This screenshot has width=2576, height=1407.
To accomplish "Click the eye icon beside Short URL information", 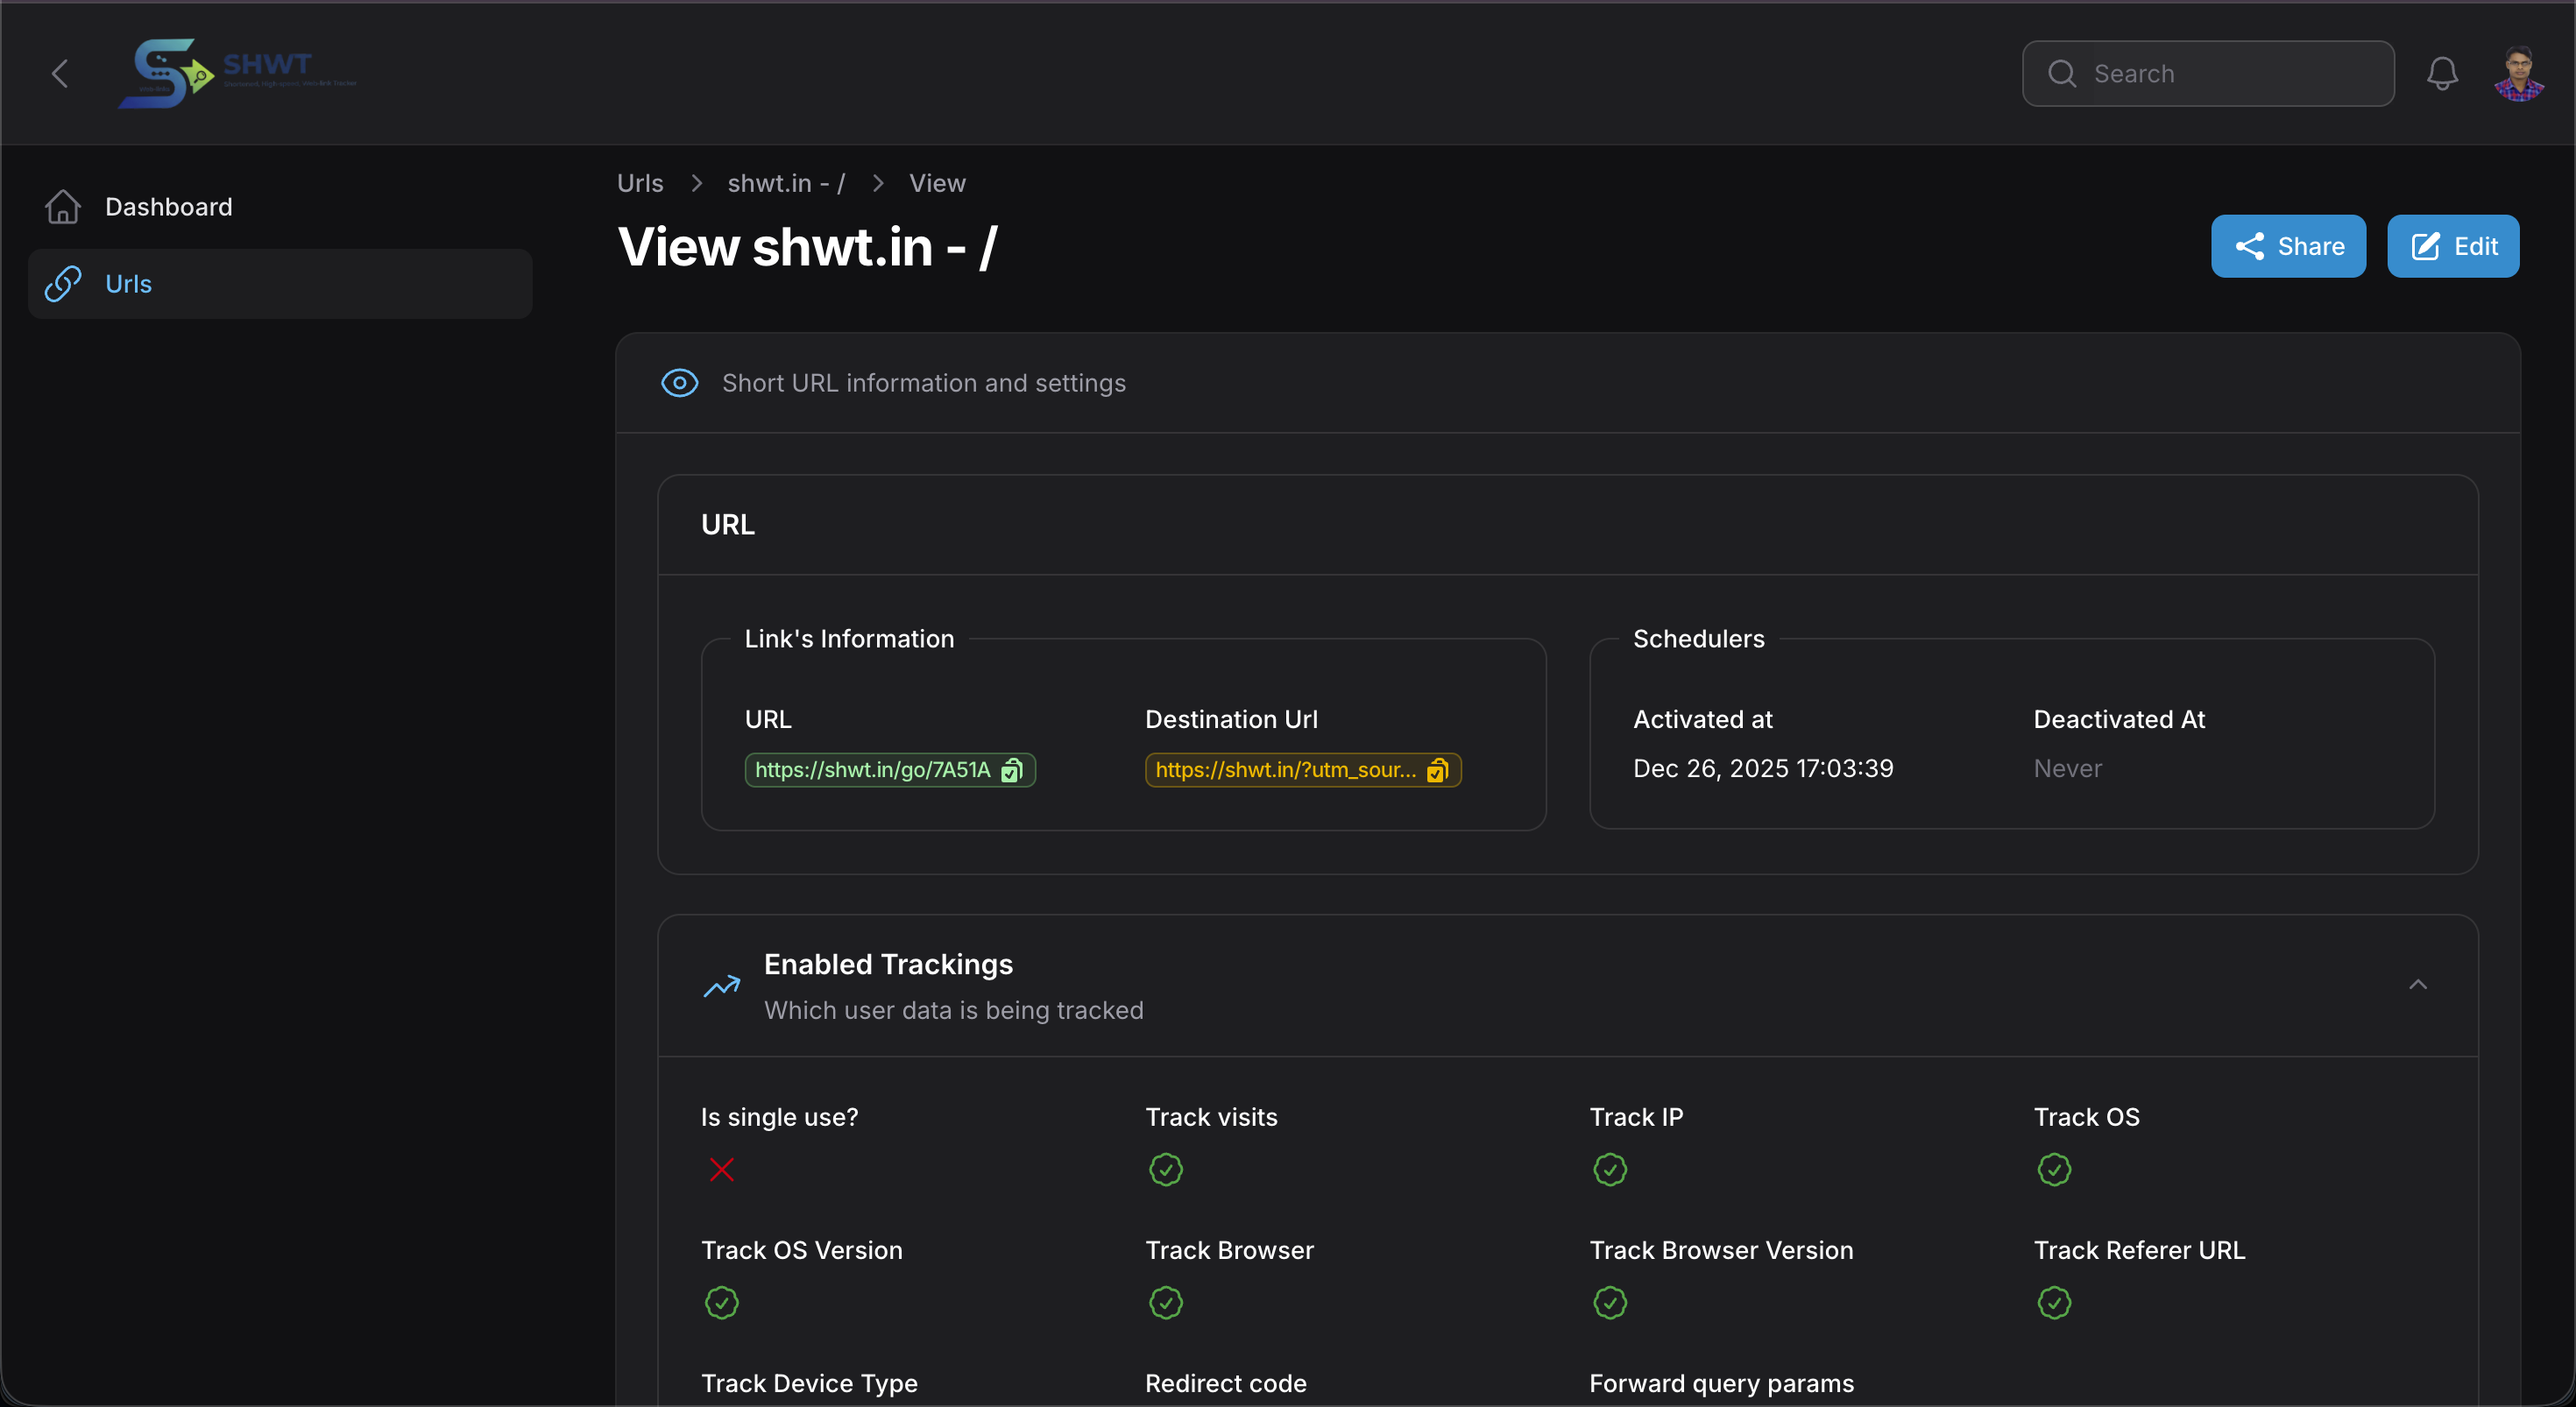I will 679,383.
